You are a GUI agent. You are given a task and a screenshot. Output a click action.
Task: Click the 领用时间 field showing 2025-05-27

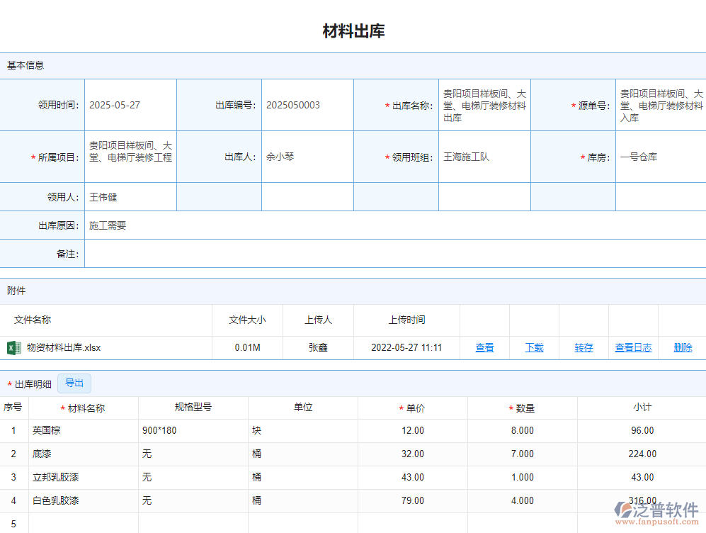coord(130,105)
